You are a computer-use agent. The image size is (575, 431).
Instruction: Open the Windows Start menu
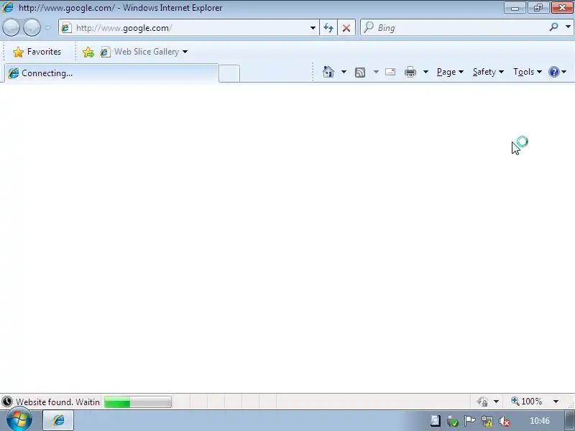pyautogui.click(x=19, y=420)
